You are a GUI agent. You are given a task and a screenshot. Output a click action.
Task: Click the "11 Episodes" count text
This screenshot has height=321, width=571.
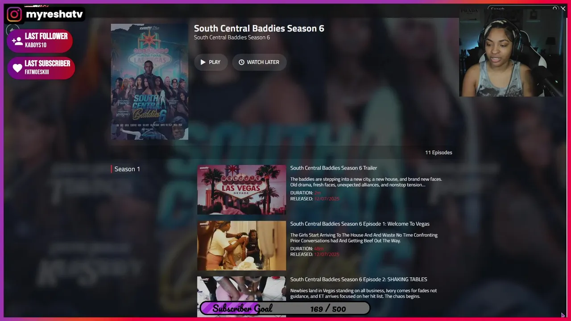[x=439, y=152]
